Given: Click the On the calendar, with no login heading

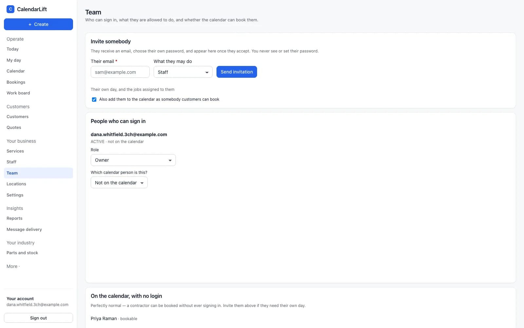Looking at the screenshot, I should (126, 296).
